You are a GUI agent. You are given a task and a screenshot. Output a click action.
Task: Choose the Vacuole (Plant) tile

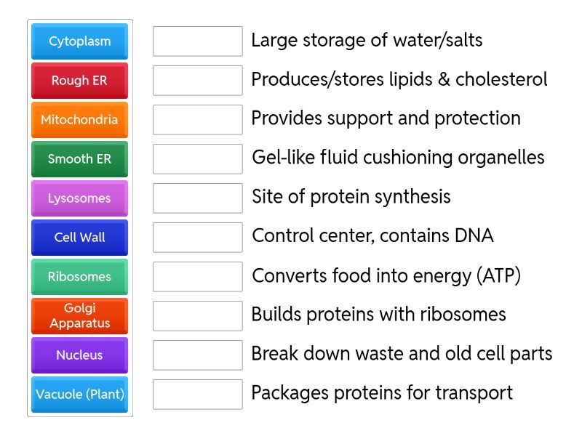(x=79, y=395)
